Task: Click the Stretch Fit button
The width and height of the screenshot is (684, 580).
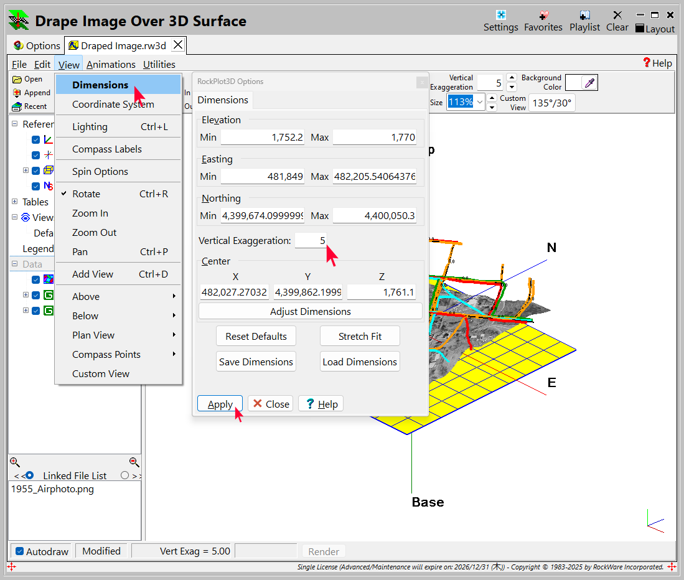Action: (x=360, y=336)
